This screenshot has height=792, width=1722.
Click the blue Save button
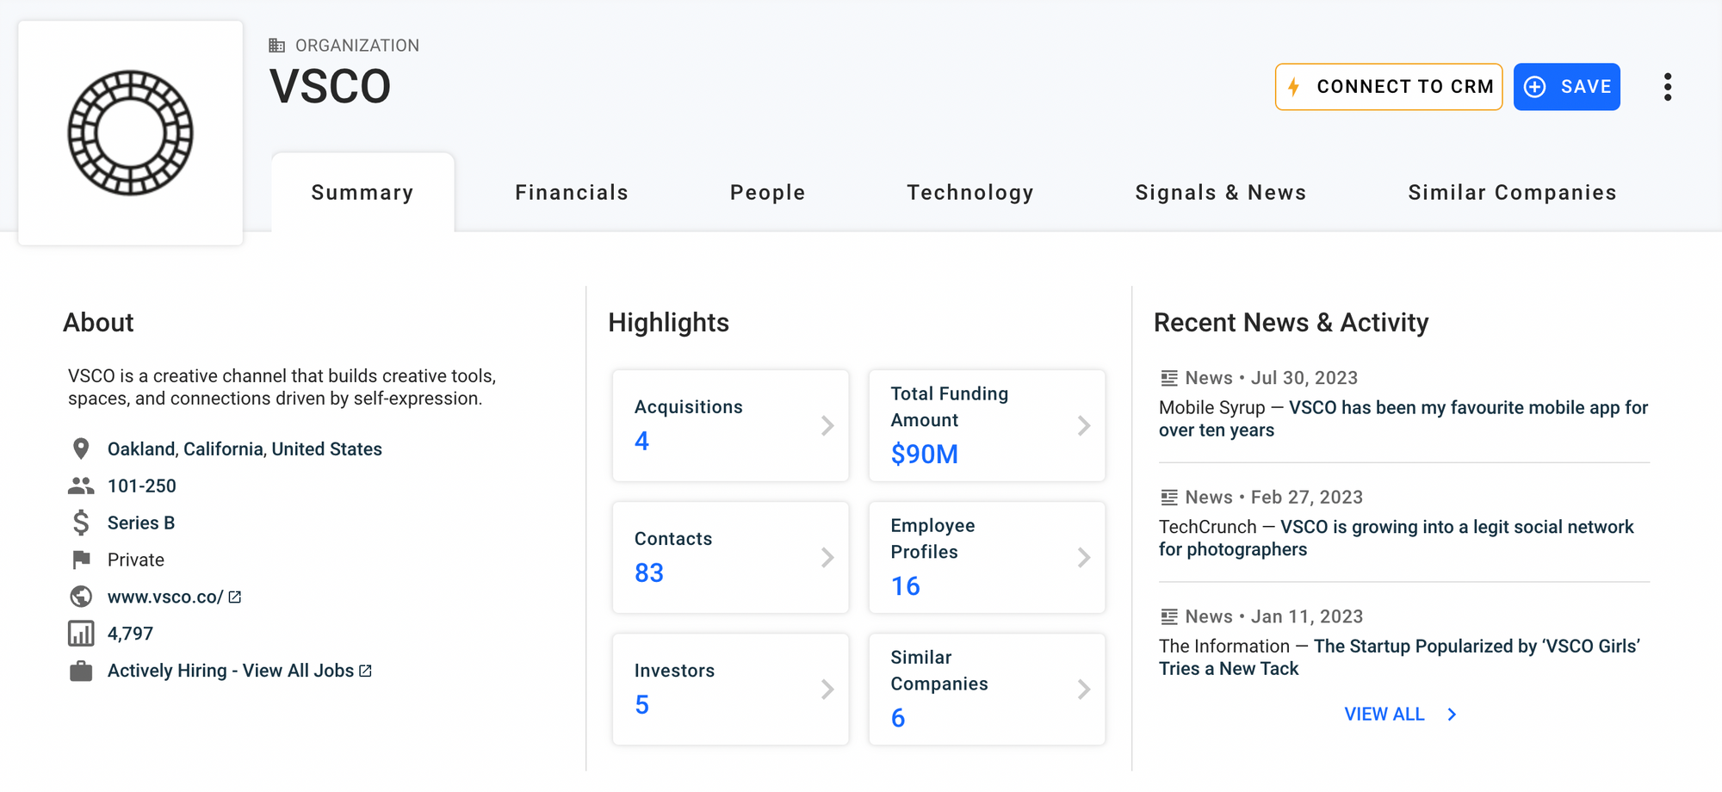pos(1566,87)
